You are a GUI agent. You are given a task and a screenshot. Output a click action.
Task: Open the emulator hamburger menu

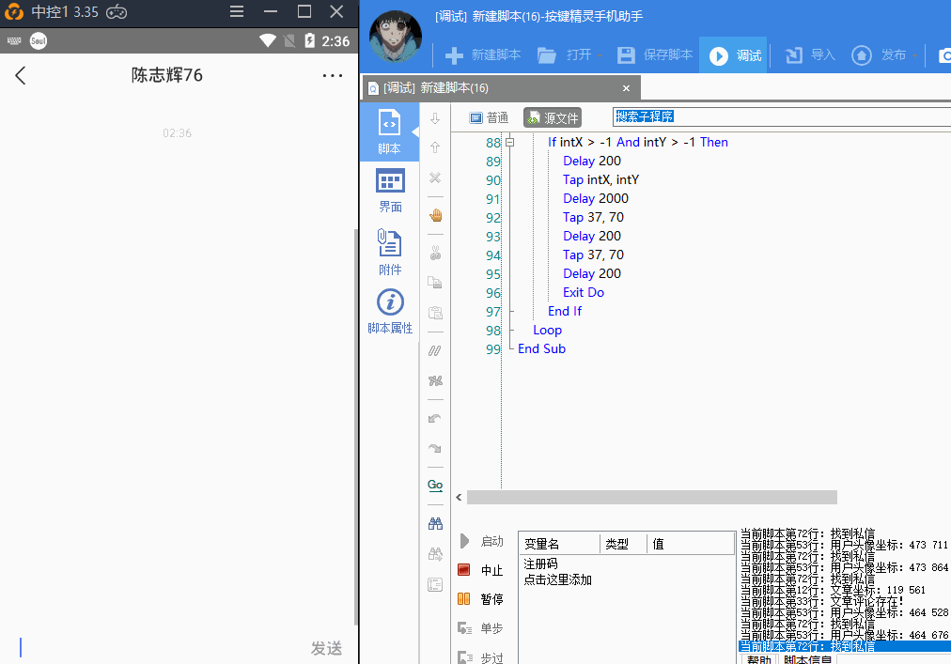[237, 12]
